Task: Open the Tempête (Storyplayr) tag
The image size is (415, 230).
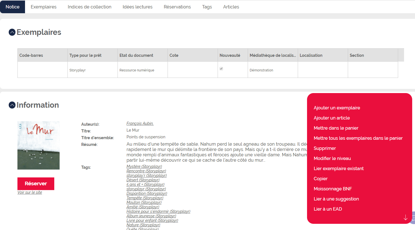Action: click(x=145, y=198)
